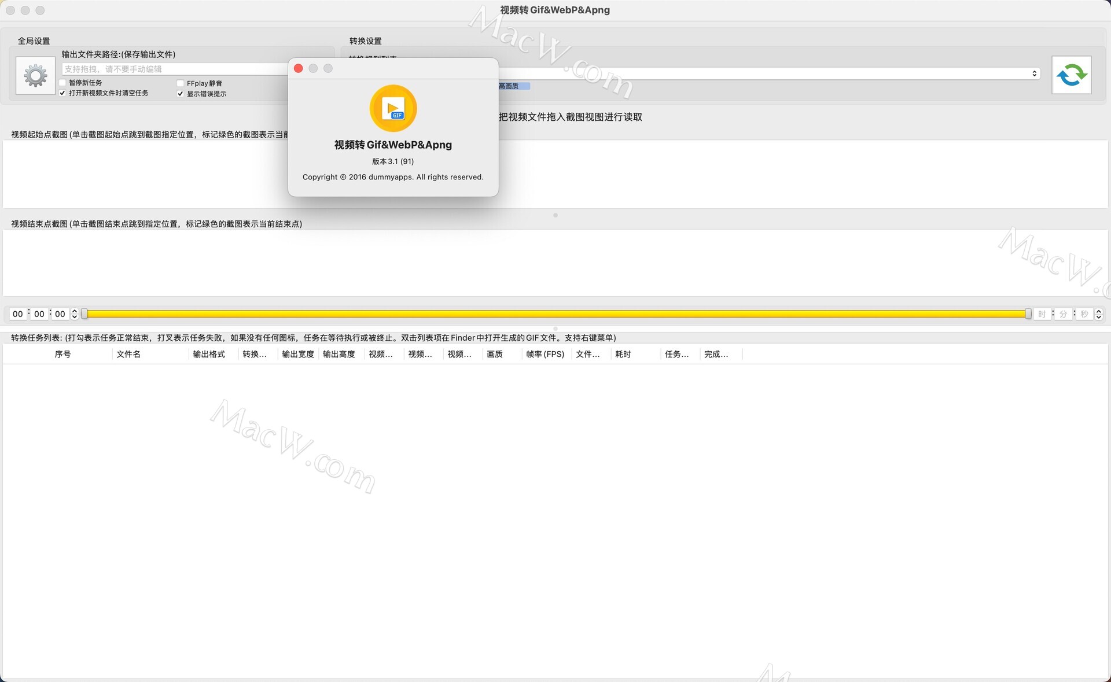Click the start time hours field
This screenshot has height=682, width=1111.
point(18,314)
